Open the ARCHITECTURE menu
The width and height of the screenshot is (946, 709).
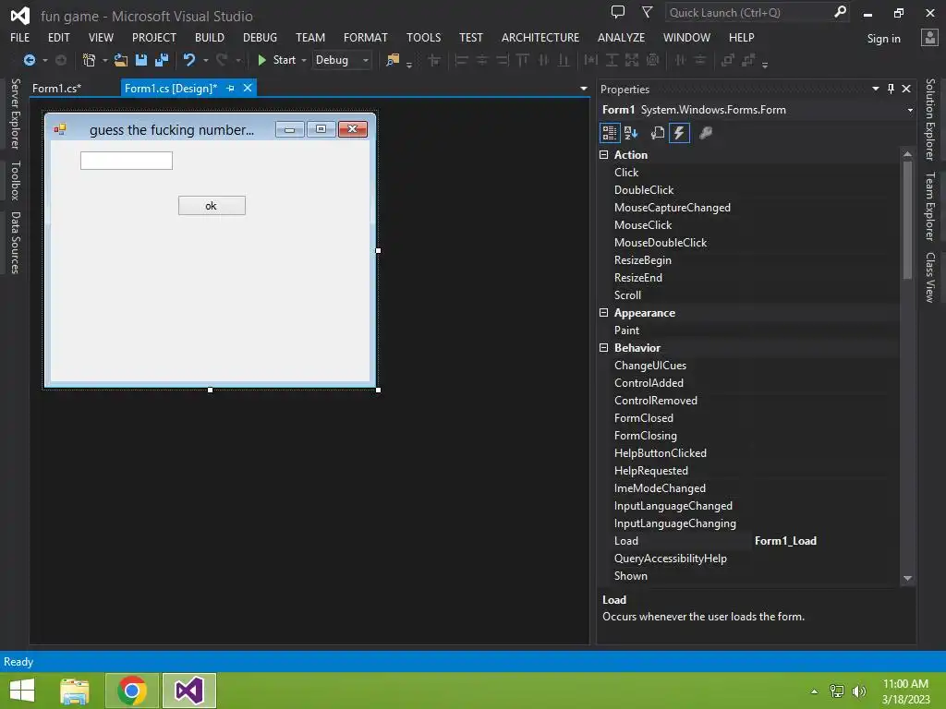point(540,37)
